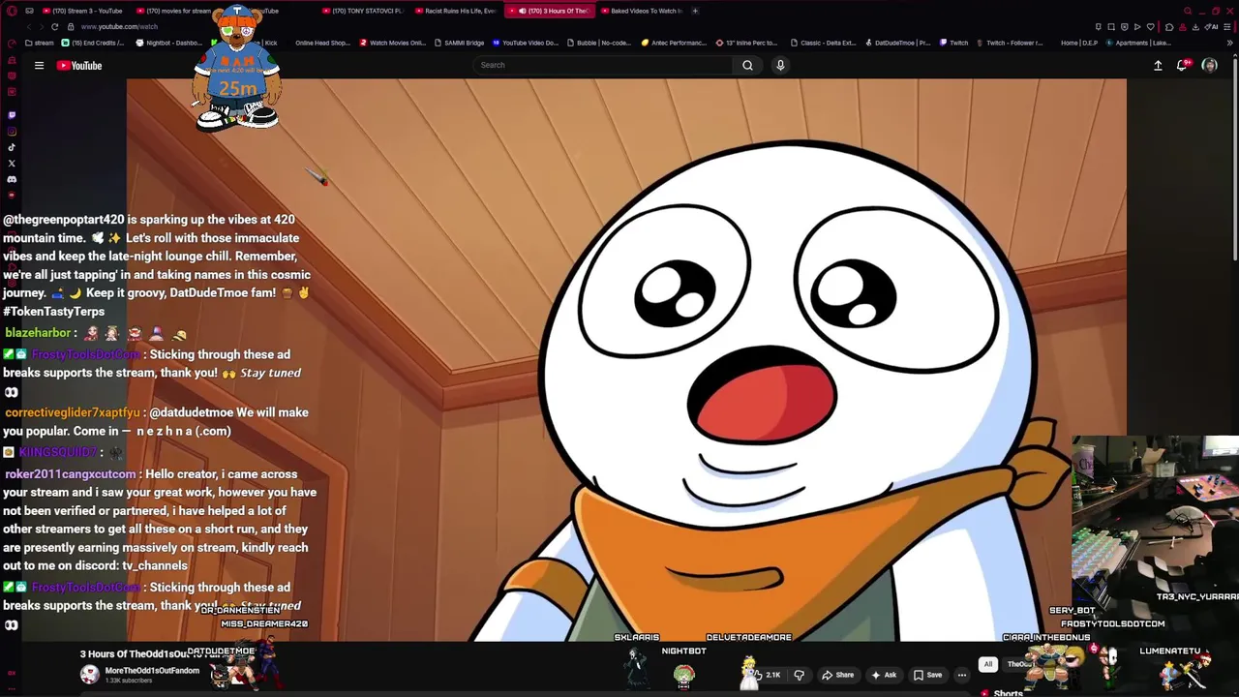Open the 'Twitch - Follower r...' bookmark
This screenshot has height=697, width=1239.
coord(1009,43)
